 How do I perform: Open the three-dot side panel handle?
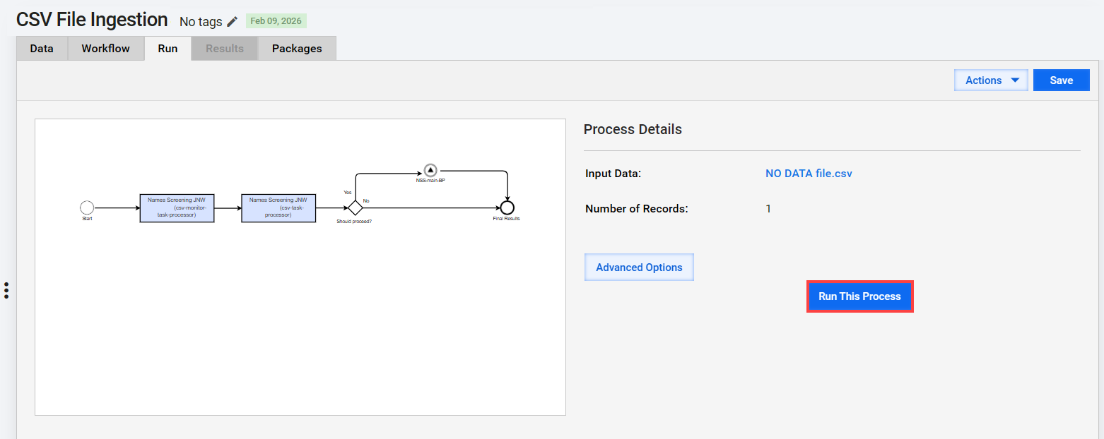pyautogui.click(x=6, y=290)
